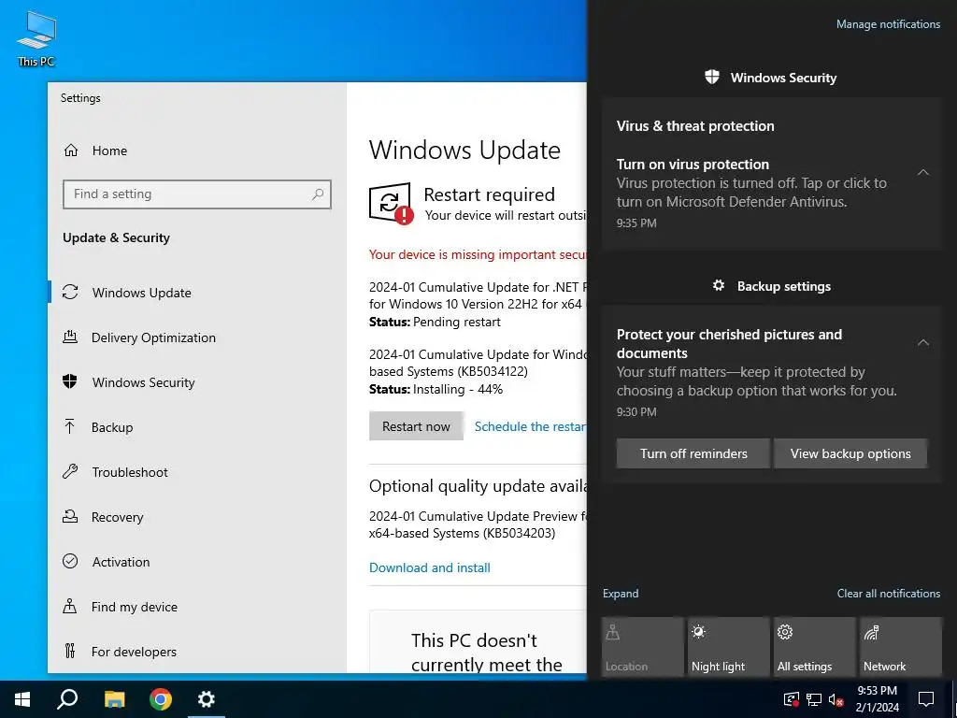Click the search magnifier in Find a setting
This screenshot has width=957, height=718.
(x=318, y=194)
